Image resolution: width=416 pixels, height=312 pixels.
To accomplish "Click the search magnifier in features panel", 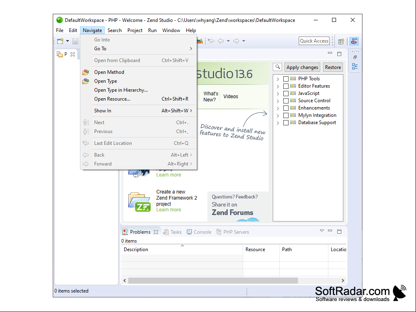I will tap(278, 67).
